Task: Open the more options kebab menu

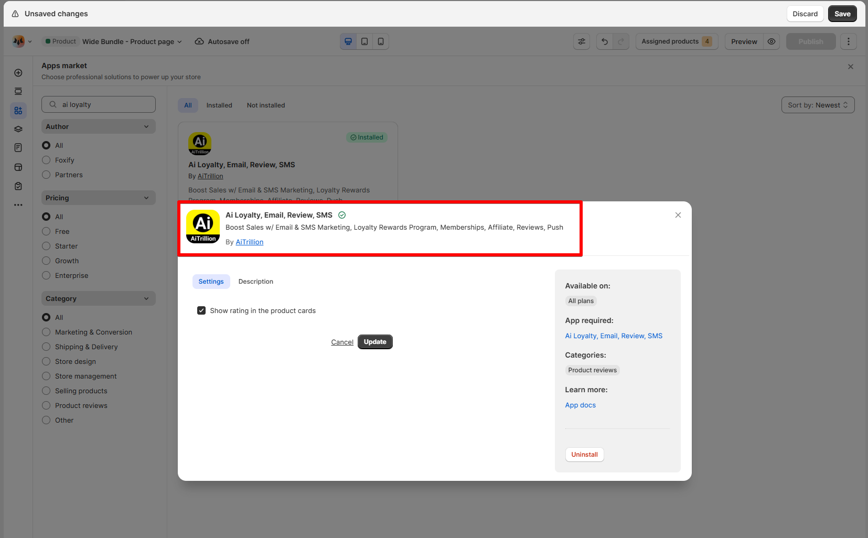Action: [x=848, y=41]
